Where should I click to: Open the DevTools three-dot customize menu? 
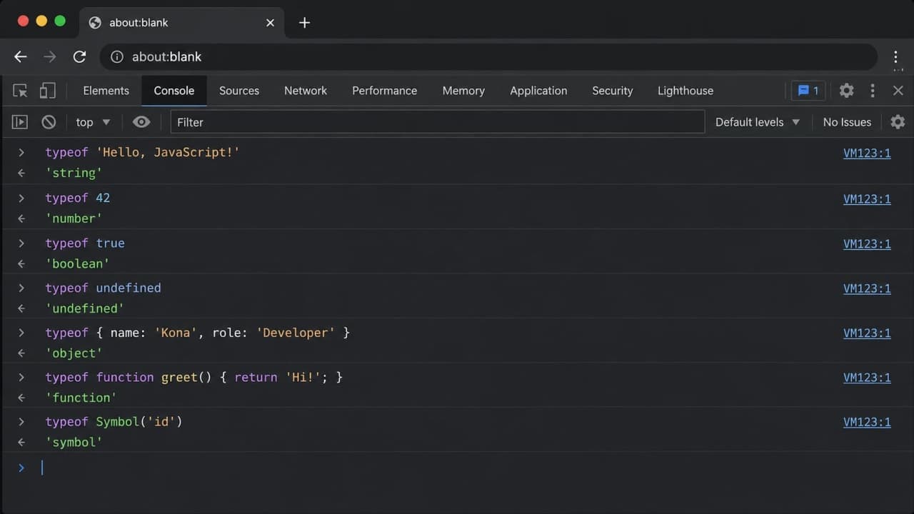coord(872,91)
